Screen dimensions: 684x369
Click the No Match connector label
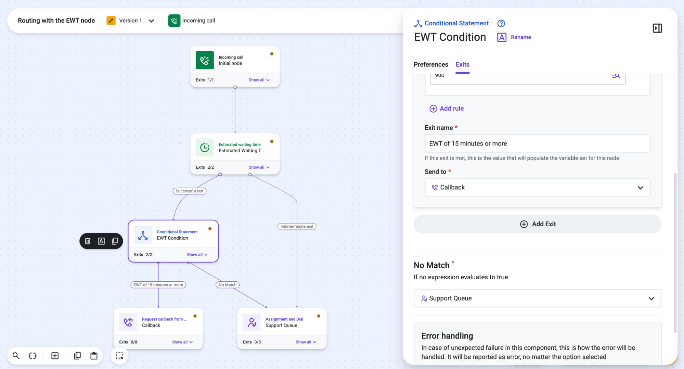point(228,285)
